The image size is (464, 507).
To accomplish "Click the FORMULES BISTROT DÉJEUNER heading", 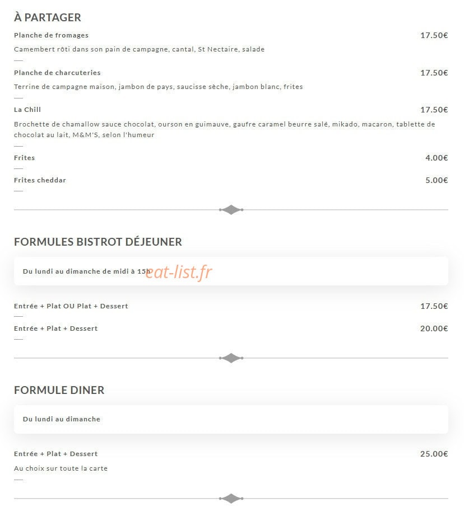I will click(x=98, y=242).
